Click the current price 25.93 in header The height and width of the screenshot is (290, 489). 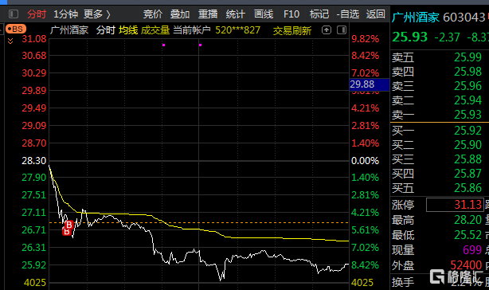410,37
